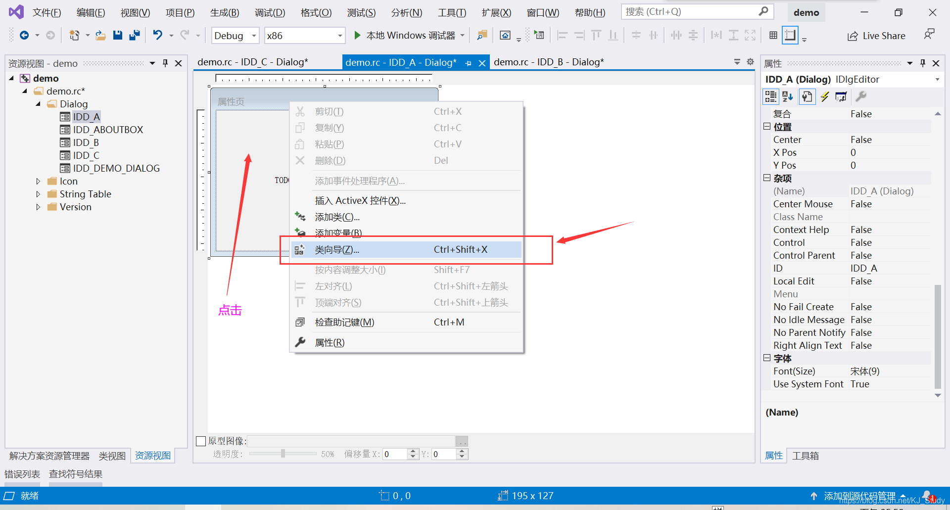Click the browse button next to prototype image
950x510 pixels.
462,441
